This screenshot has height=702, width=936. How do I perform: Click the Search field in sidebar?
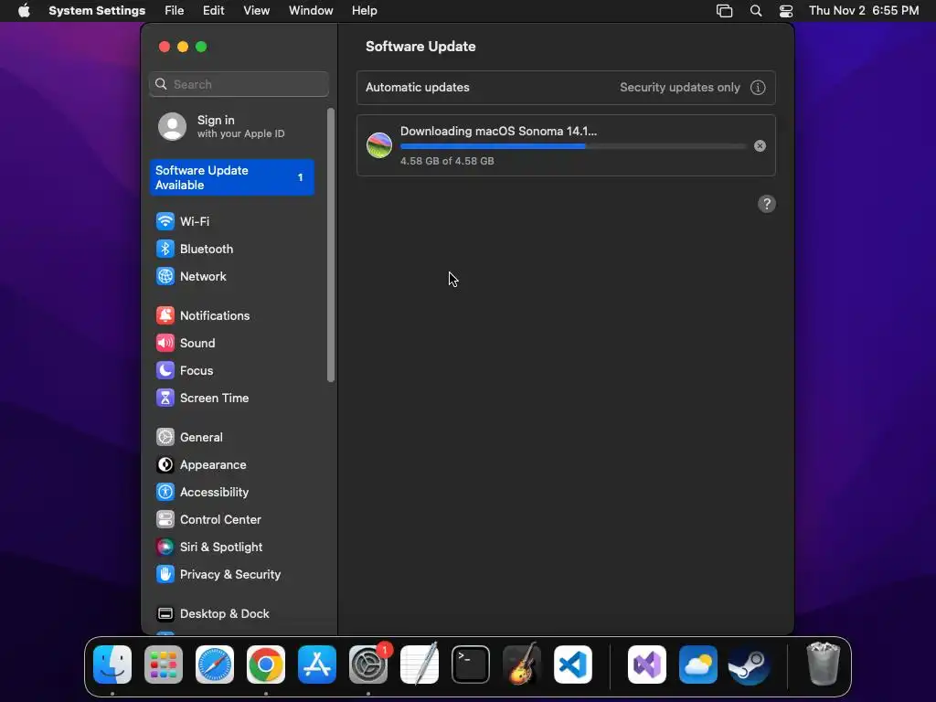[x=239, y=84]
